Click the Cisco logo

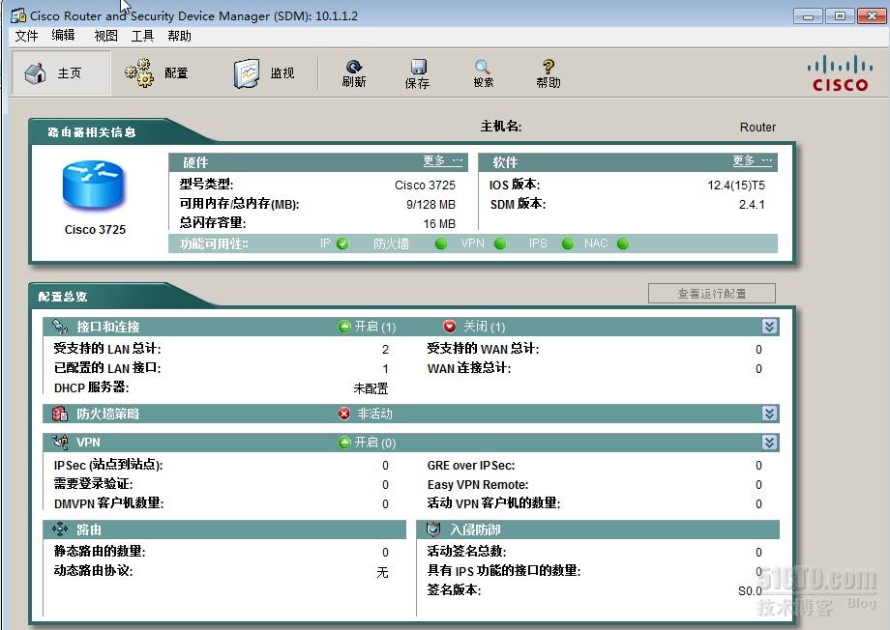pos(840,73)
